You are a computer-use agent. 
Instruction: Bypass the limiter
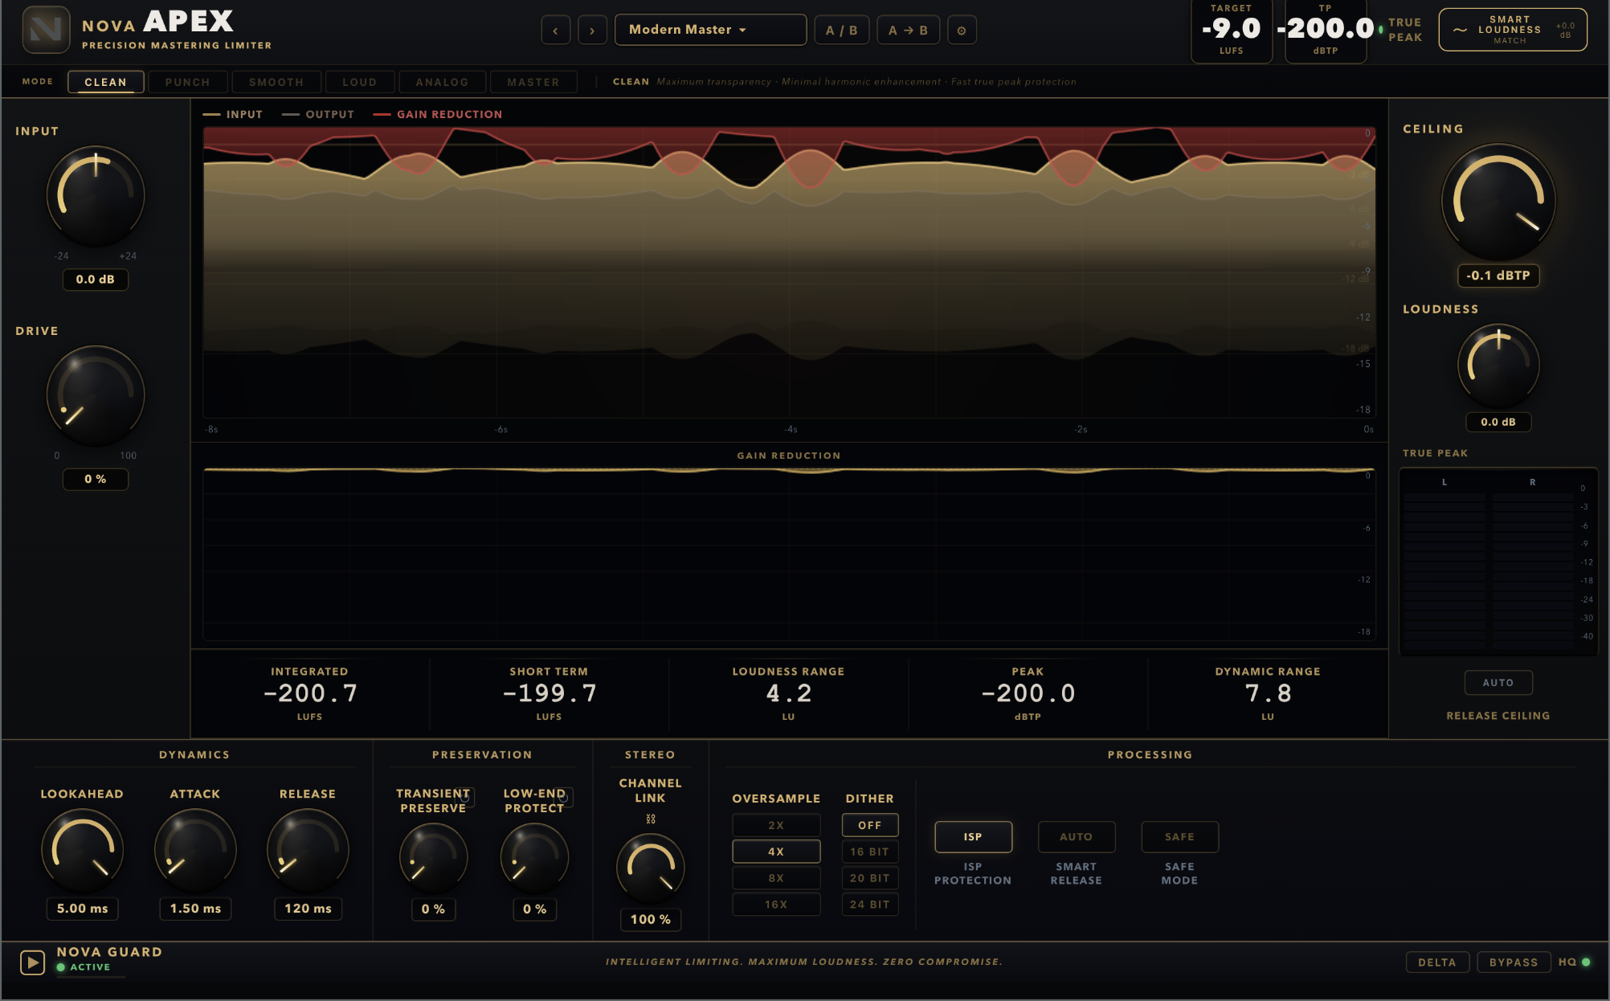1514,962
